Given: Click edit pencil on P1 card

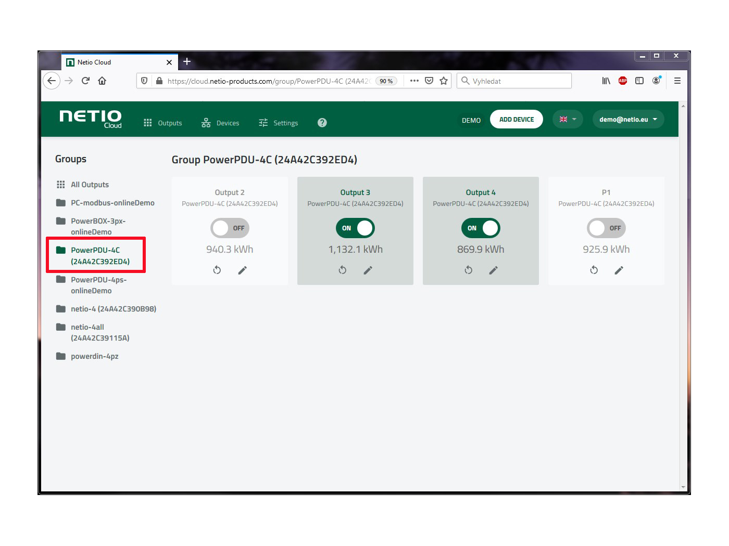Looking at the screenshot, I should [x=619, y=270].
